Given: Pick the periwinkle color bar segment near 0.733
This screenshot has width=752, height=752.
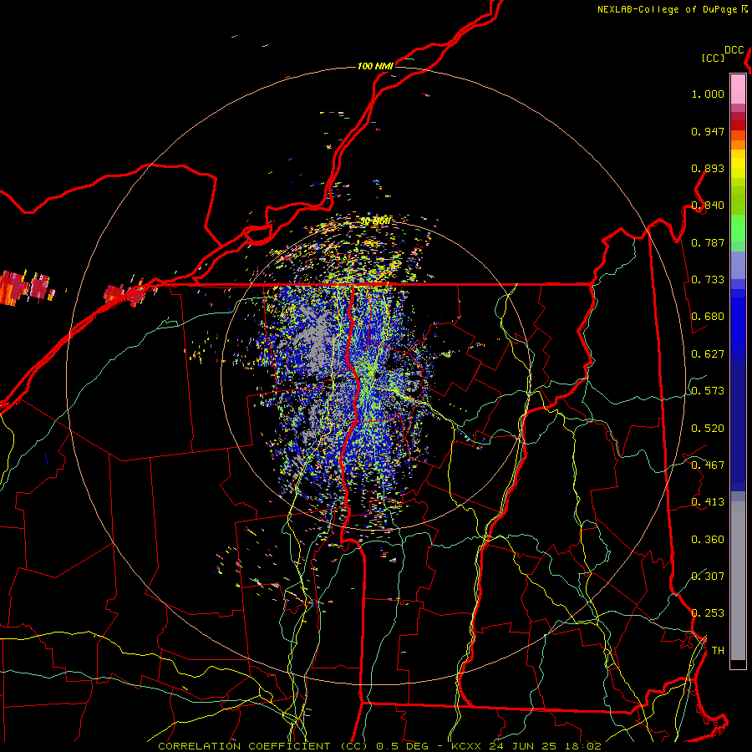Looking at the screenshot, I should pyautogui.click(x=738, y=266).
